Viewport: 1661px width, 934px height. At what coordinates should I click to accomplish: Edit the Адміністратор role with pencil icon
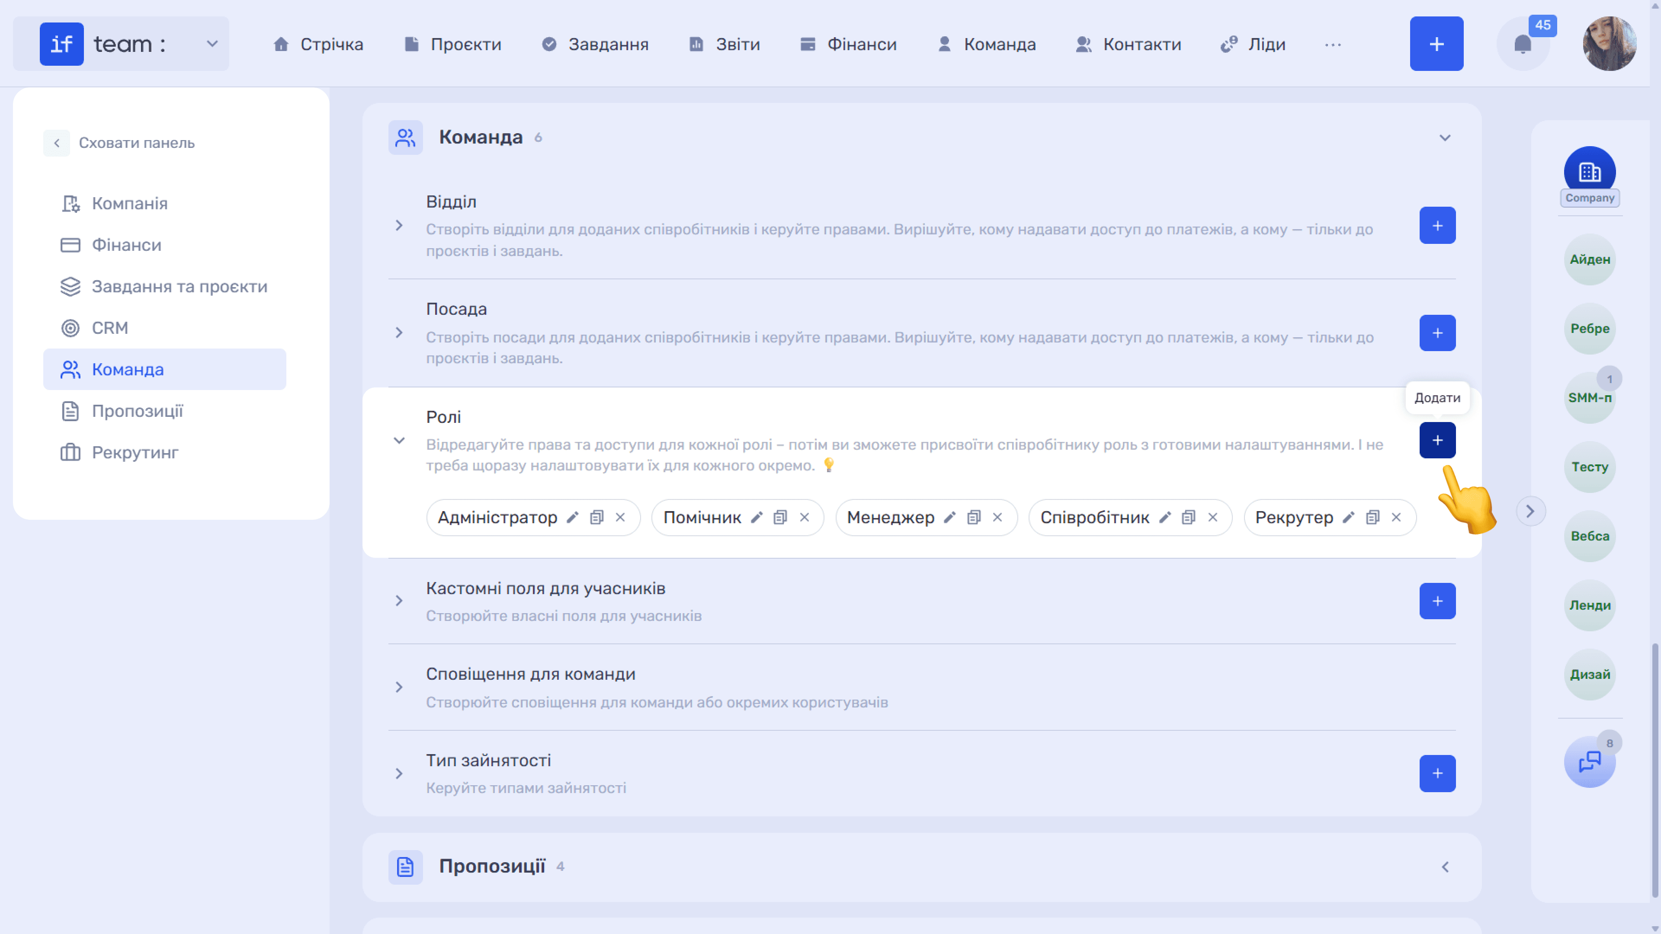click(x=572, y=518)
